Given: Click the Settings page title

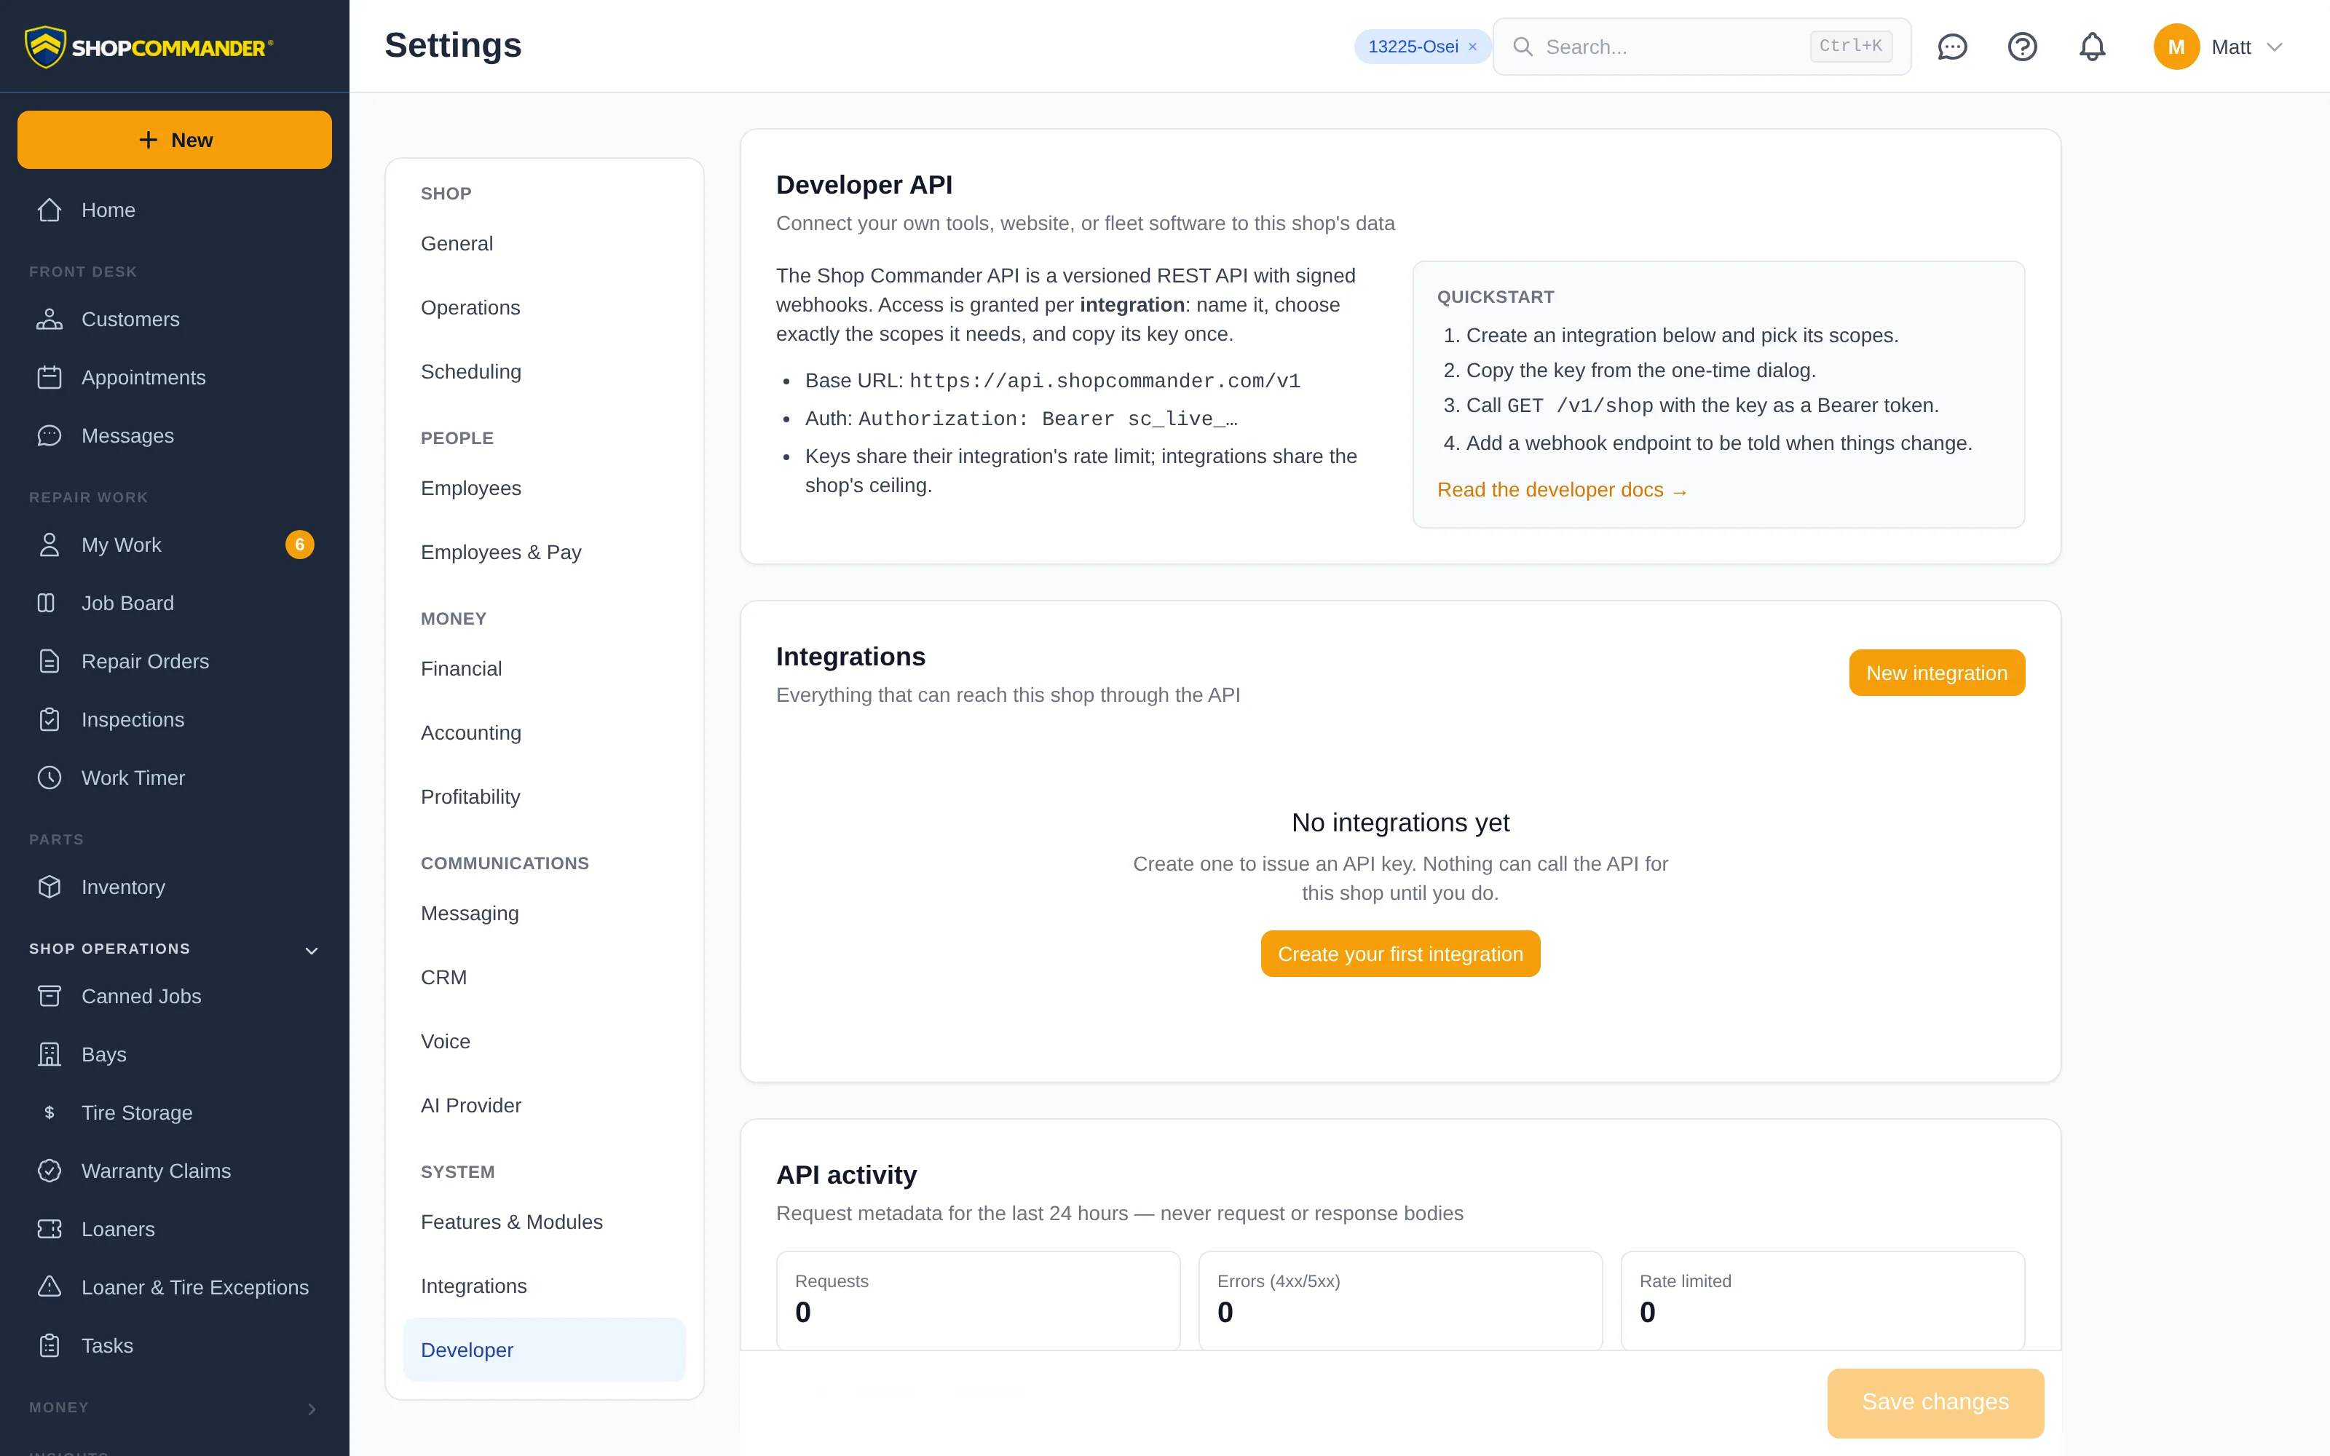Looking at the screenshot, I should point(452,45).
